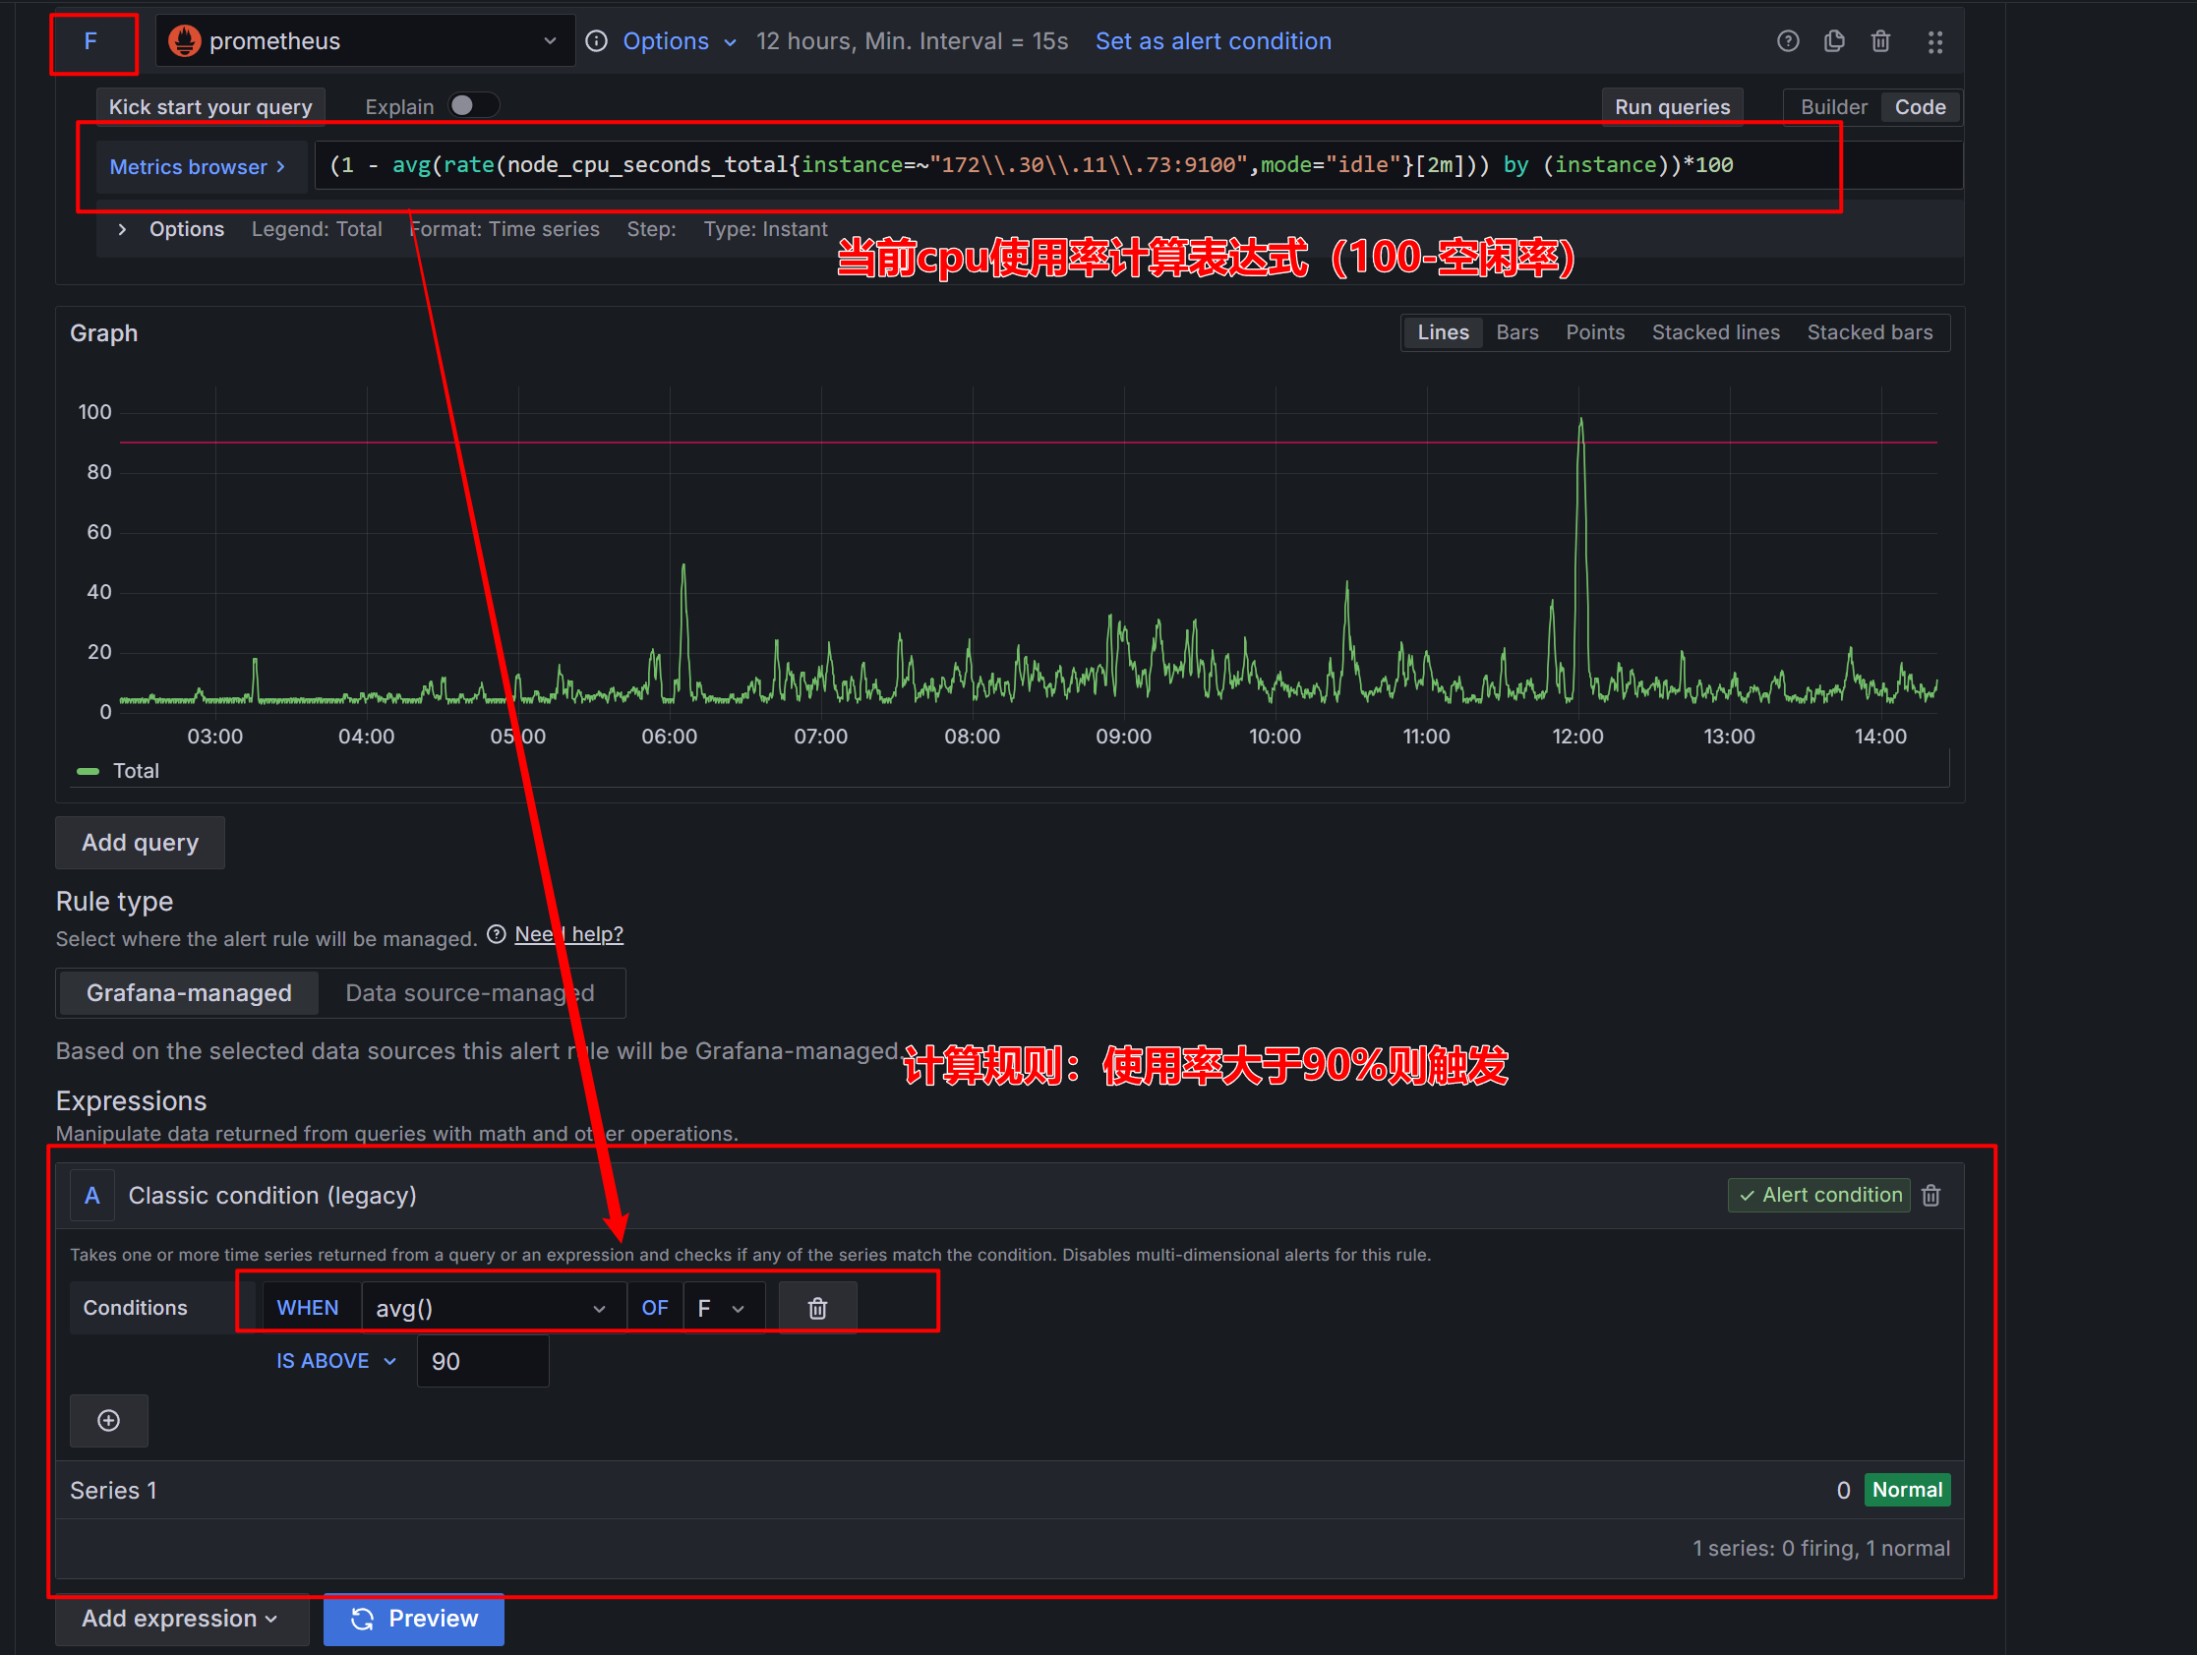Switch graph to Bars view
Viewport: 2197px width, 1655px height.
click(1516, 332)
